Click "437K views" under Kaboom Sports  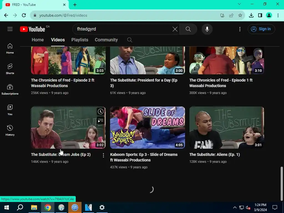click(118, 167)
